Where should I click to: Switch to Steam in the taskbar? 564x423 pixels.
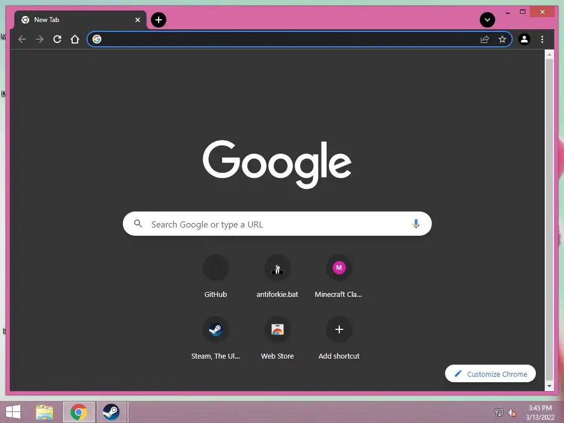(111, 412)
